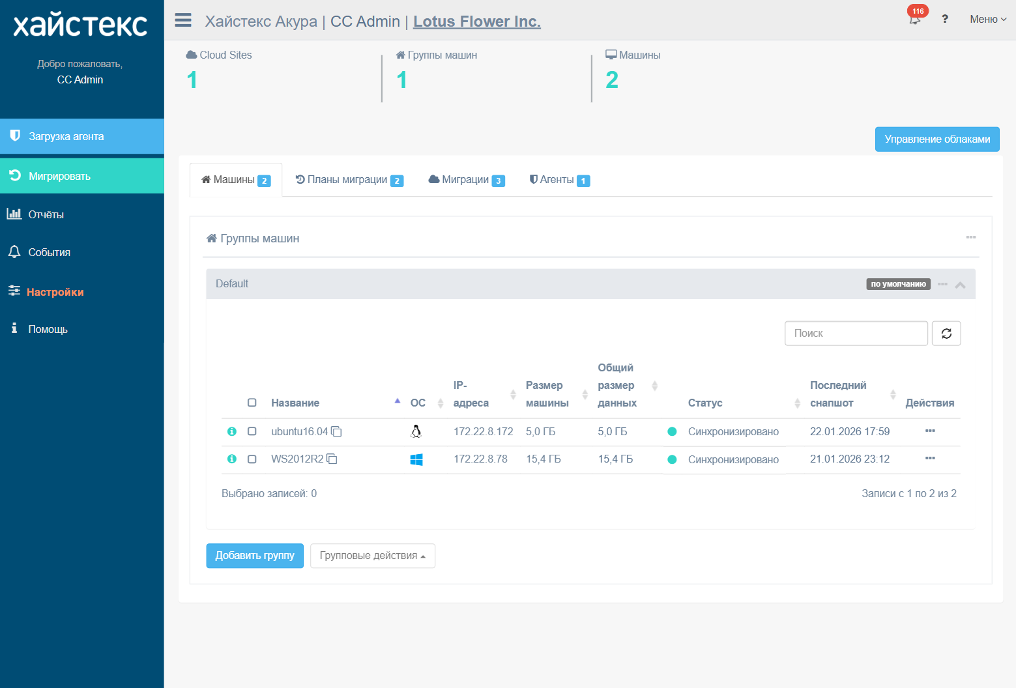Click the Добавить группу button
Screen dimensions: 1016x688
[x=255, y=556]
